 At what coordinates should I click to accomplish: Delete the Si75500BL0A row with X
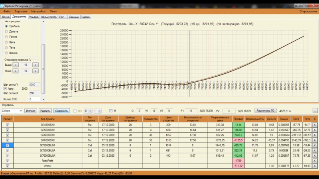(x=315, y=150)
